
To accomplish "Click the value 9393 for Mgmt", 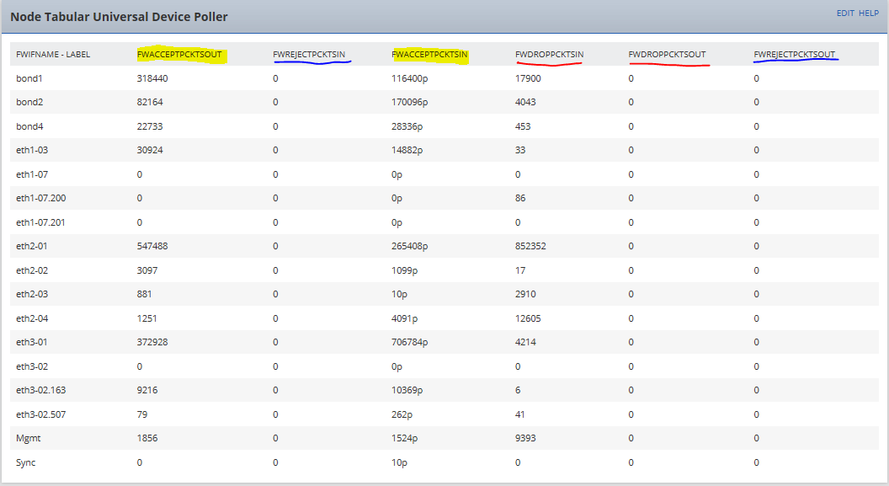I will point(525,438).
